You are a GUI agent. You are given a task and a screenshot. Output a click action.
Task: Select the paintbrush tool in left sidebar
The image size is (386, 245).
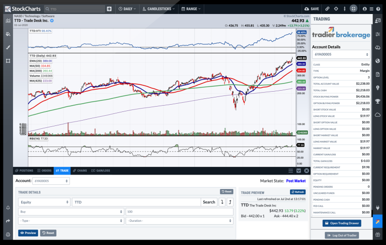(x=8, y=47)
